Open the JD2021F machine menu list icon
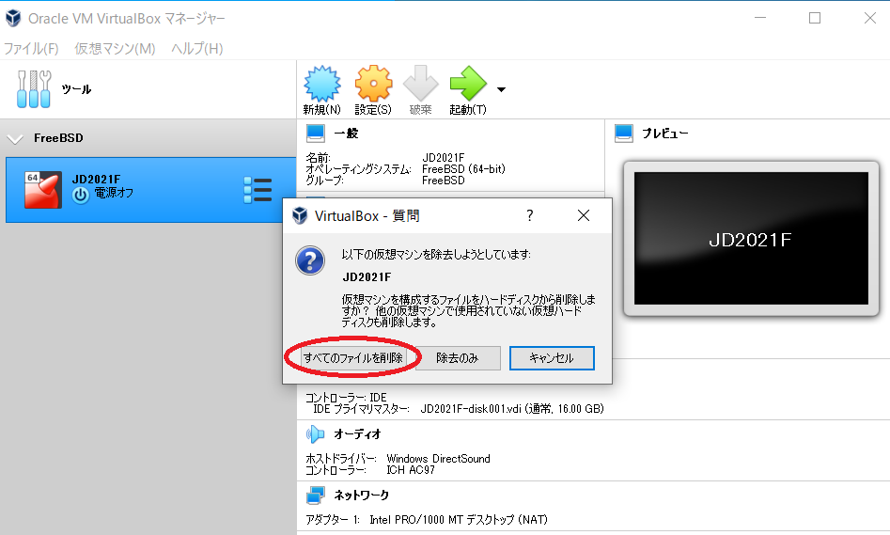 pos(257,190)
